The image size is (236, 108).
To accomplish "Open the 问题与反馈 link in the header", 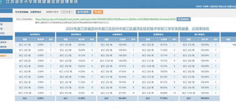I will pyautogui.click(x=232, y=6).
